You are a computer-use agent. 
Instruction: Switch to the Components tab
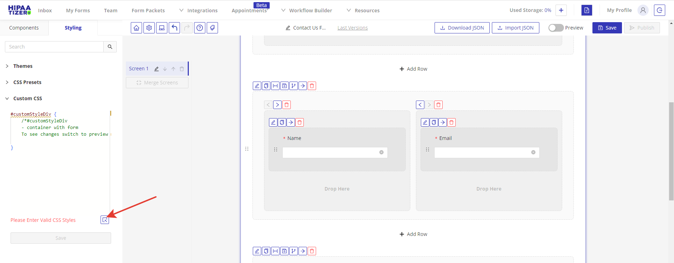click(x=24, y=28)
